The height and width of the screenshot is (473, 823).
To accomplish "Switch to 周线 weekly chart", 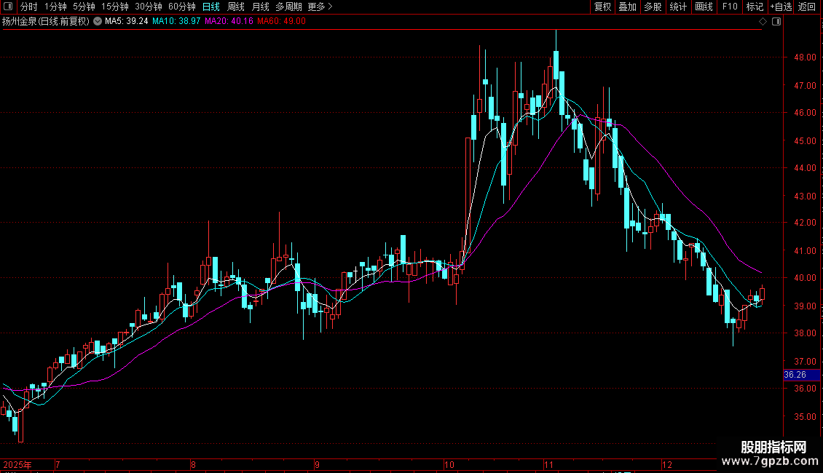I will point(236,7).
